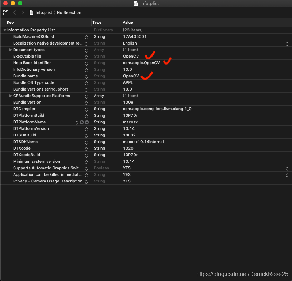The height and width of the screenshot is (281, 292).
Task: Open key picker for Document types
Action: coord(86,50)
